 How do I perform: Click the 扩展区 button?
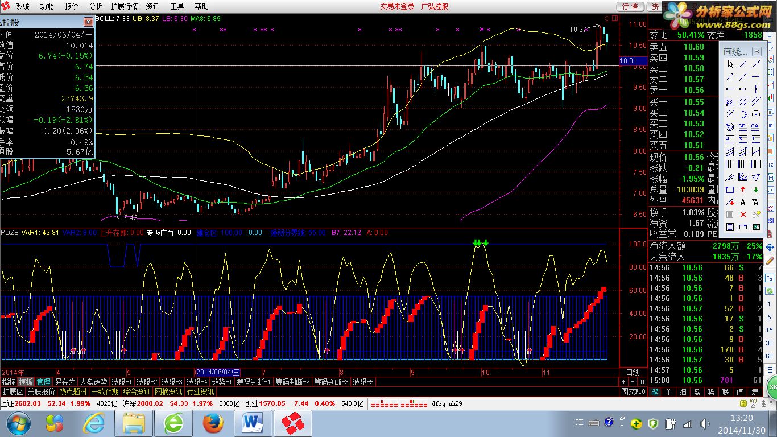(13, 391)
